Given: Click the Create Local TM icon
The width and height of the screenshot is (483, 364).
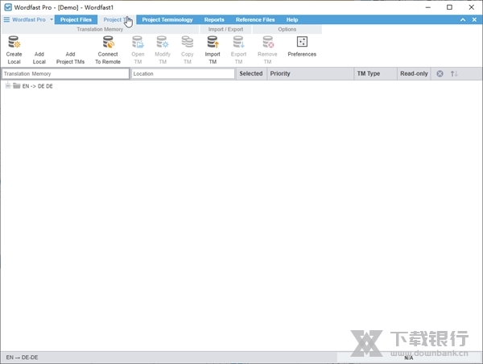Looking at the screenshot, I should pos(14,43).
